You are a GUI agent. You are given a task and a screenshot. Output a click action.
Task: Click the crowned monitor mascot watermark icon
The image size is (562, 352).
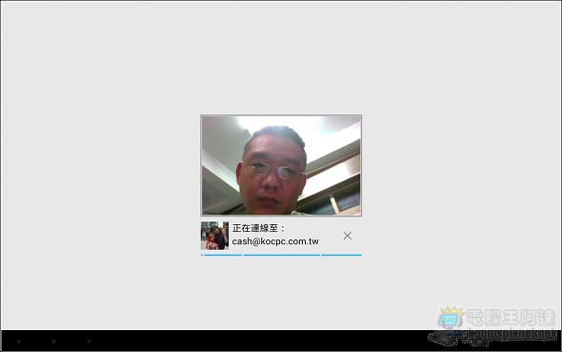pyautogui.click(x=451, y=318)
